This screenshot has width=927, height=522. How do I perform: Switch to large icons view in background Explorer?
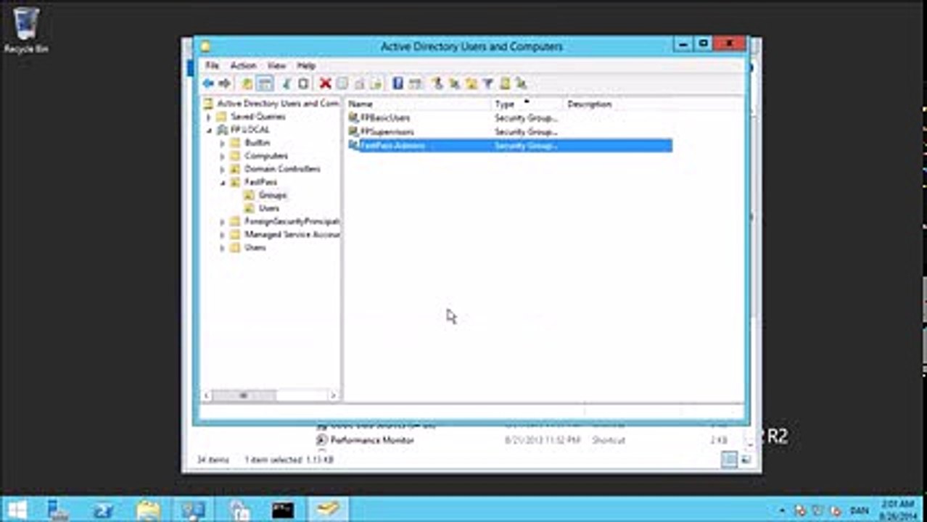click(746, 460)
